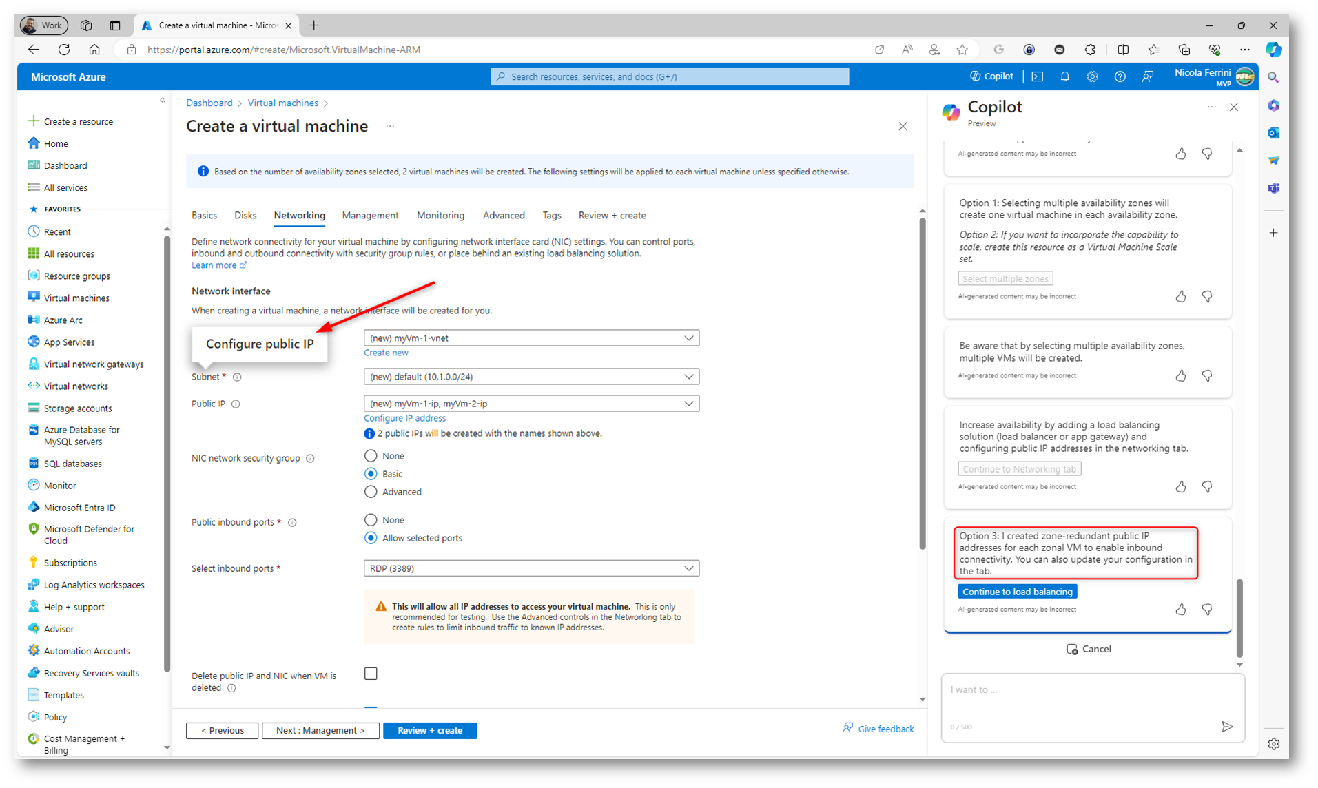Select None for NIC network security group
1318x788 pixels.
[x=371, y=455]
